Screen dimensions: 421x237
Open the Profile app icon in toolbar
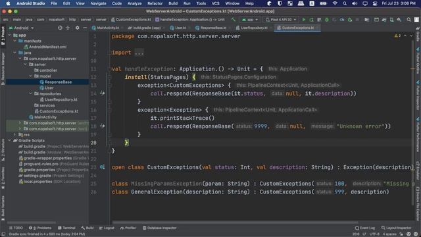[342, 20]
